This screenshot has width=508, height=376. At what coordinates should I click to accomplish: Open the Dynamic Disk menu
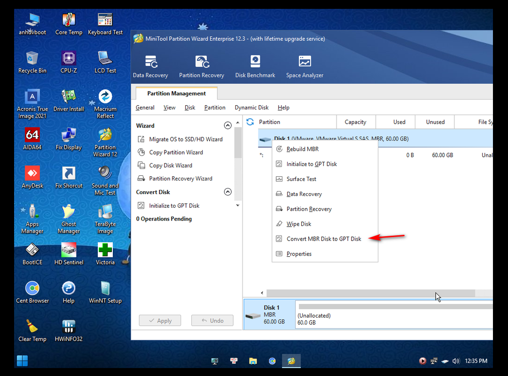252,108
